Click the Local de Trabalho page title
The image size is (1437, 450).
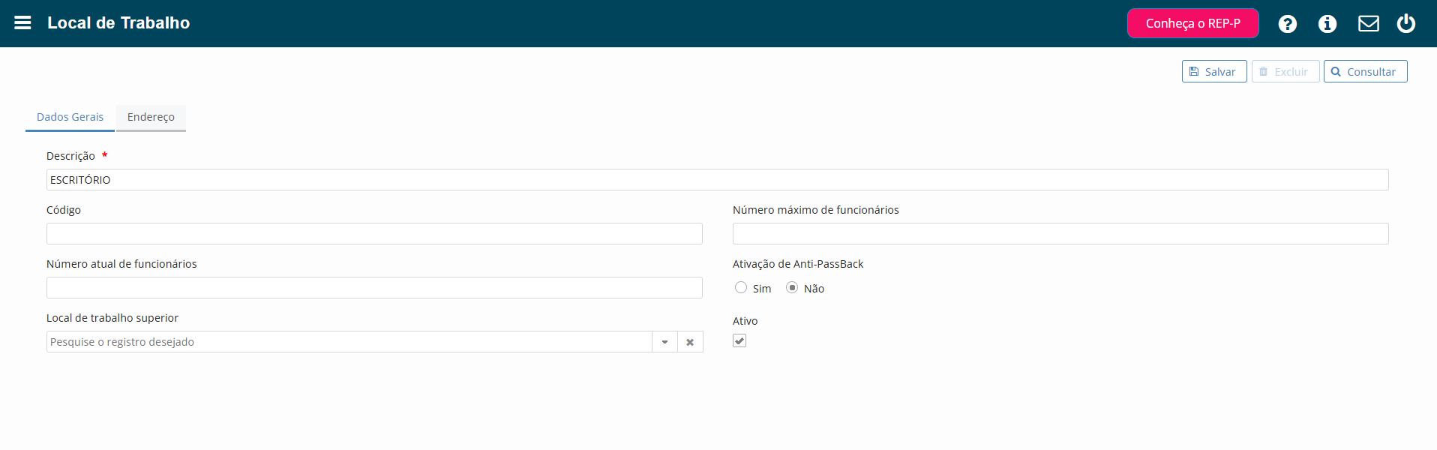118,23
